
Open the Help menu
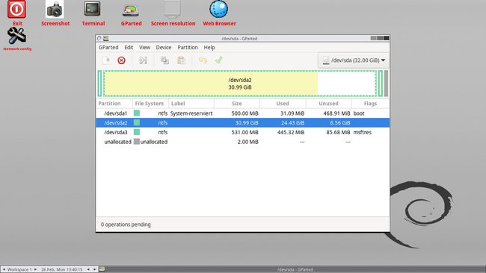click(209, 47)
